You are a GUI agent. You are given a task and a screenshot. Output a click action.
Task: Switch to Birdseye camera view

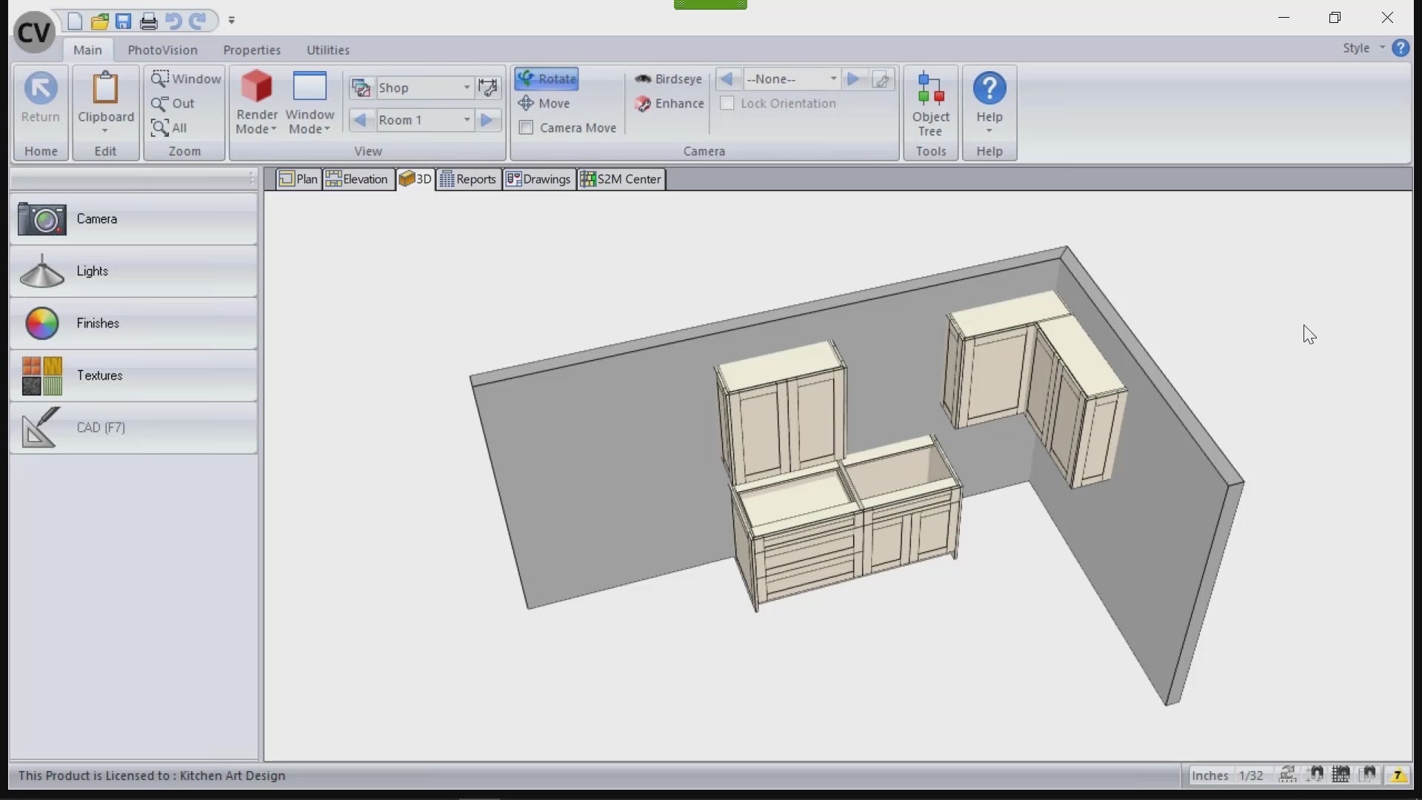668,79
